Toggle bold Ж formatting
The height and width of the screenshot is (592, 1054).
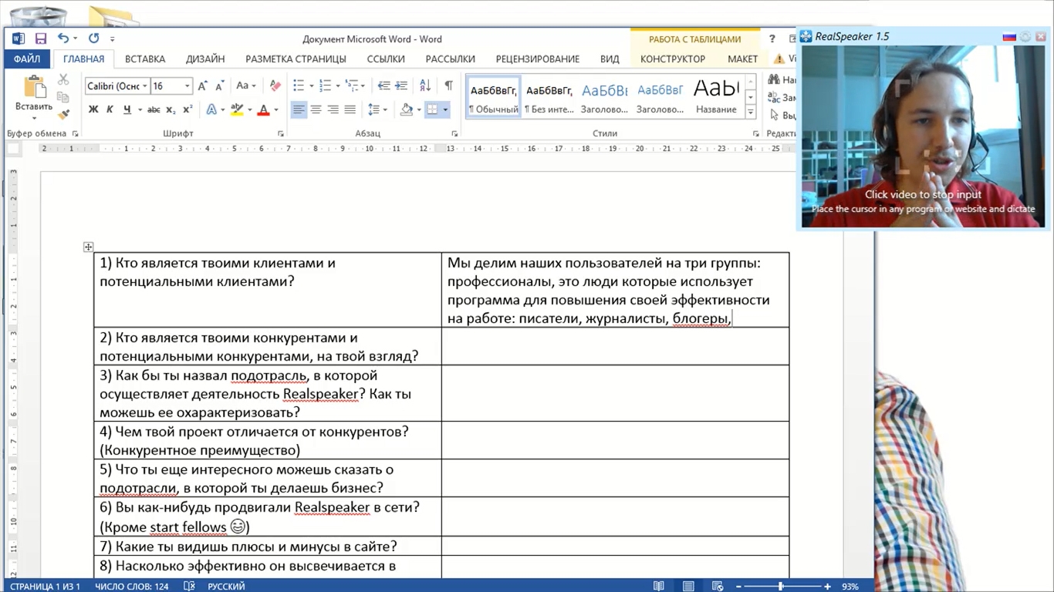(x=93, y=109)
